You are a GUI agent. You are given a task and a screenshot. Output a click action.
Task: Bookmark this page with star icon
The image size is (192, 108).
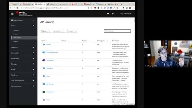(91, 8)
